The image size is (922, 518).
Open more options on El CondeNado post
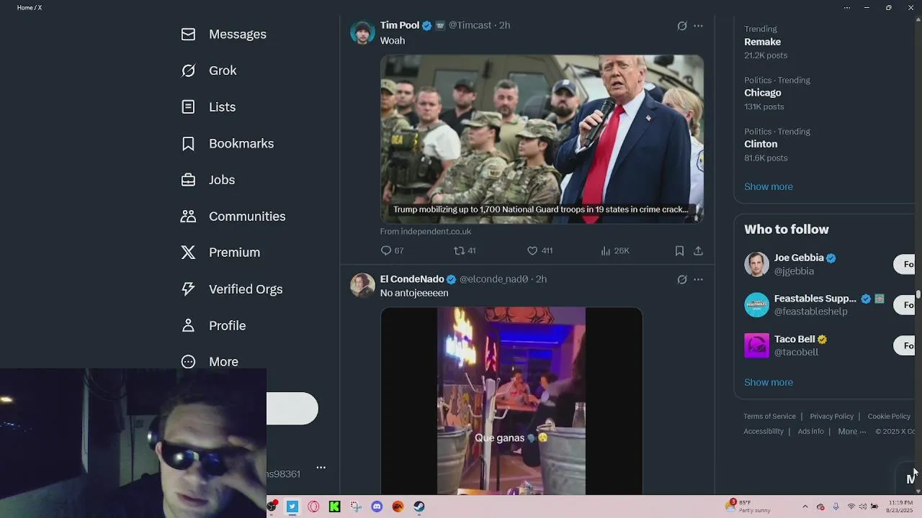click(x=698, y=279)
